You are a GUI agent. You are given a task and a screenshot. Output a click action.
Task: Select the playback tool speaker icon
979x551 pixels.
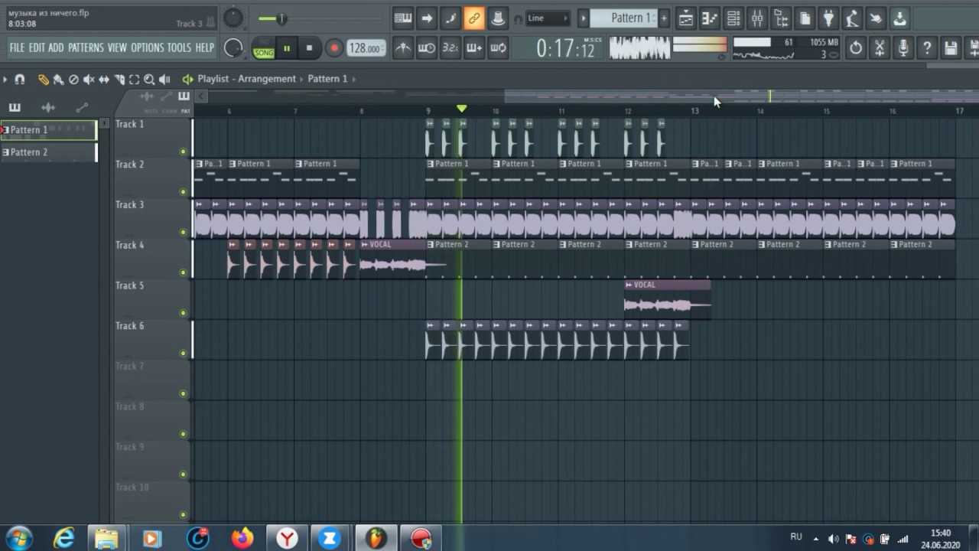coord(164,79)
